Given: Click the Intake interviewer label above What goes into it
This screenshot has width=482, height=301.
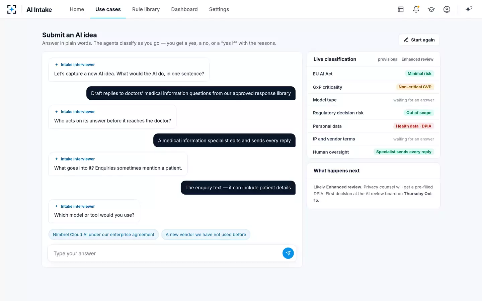Looking at the screenshot, I should pos(78,159).
